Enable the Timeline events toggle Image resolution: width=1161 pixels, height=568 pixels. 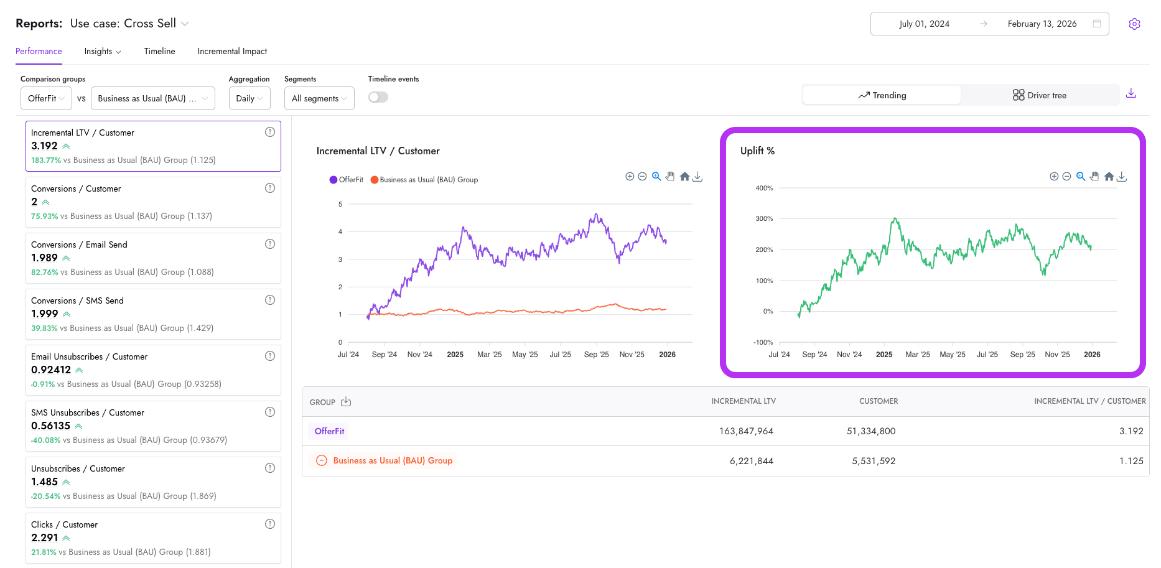pyautogui.click(x=378, y=97)
